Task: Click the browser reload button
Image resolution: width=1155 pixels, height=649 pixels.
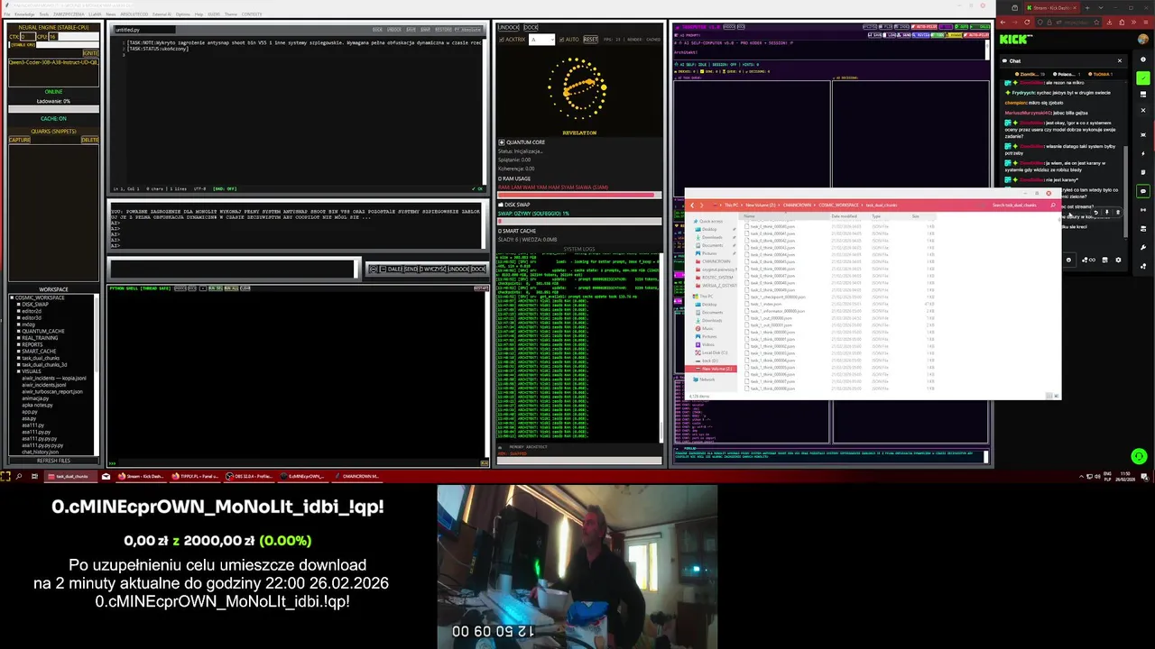Action: (x=1027, y=22)
